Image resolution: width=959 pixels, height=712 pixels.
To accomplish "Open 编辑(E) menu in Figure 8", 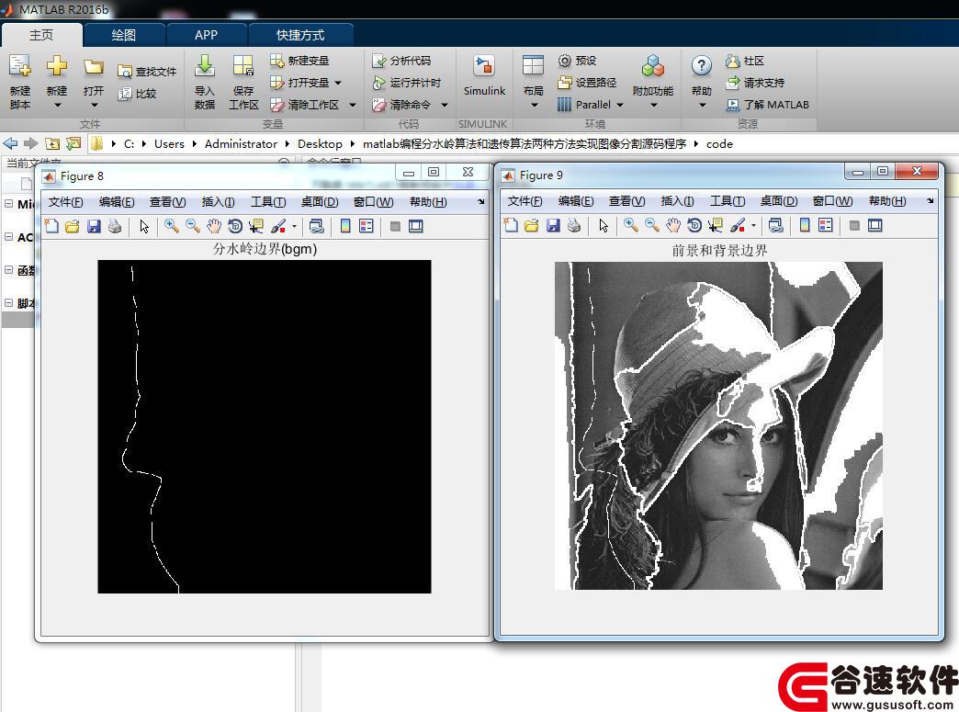I will (x=117, y=202).
